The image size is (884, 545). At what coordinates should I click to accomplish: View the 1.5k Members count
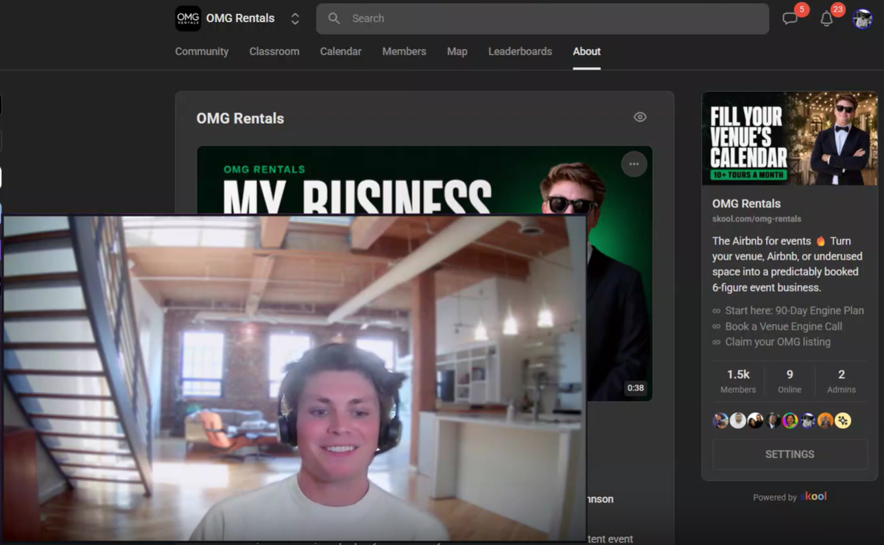click(x=738, y=380)
